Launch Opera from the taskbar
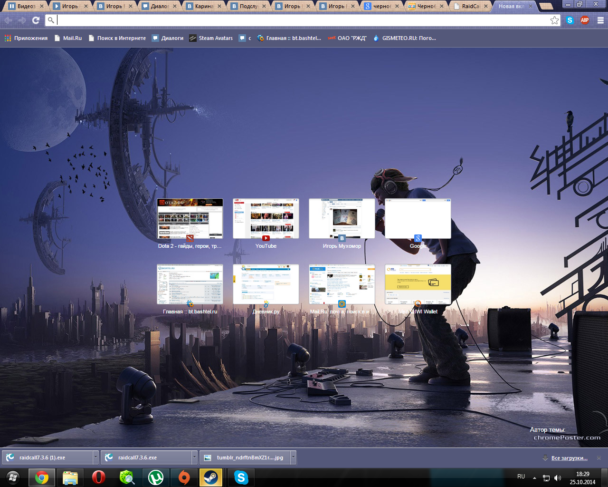This screenshot has height=487, width=608. pos(99,477)
